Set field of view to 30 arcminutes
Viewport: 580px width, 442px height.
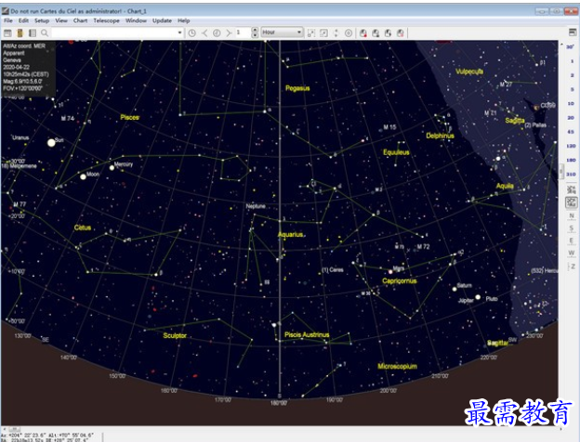[x=571, y=47]
